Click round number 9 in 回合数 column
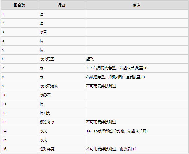Viewport: 189px width, 154px height. click(x=3, y=86)
